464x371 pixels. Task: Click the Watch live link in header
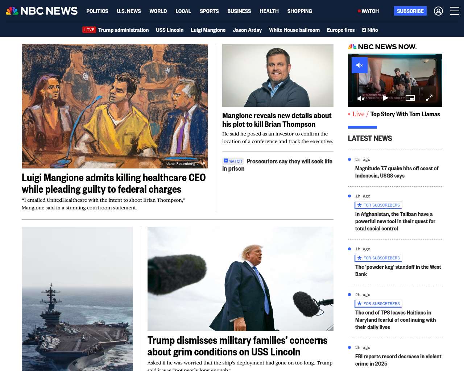click(368, 11)
